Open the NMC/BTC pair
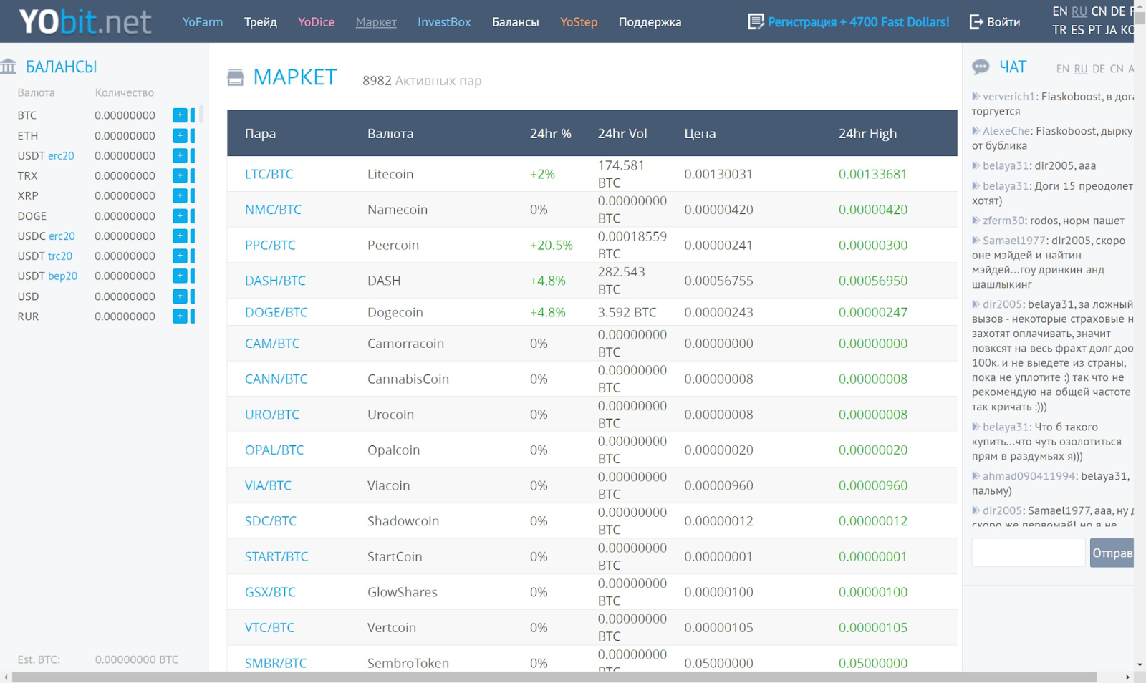The image size is (1146, 683). tap(273, 210)
